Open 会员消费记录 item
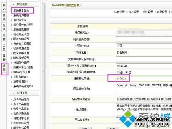 tap(21, 114)
